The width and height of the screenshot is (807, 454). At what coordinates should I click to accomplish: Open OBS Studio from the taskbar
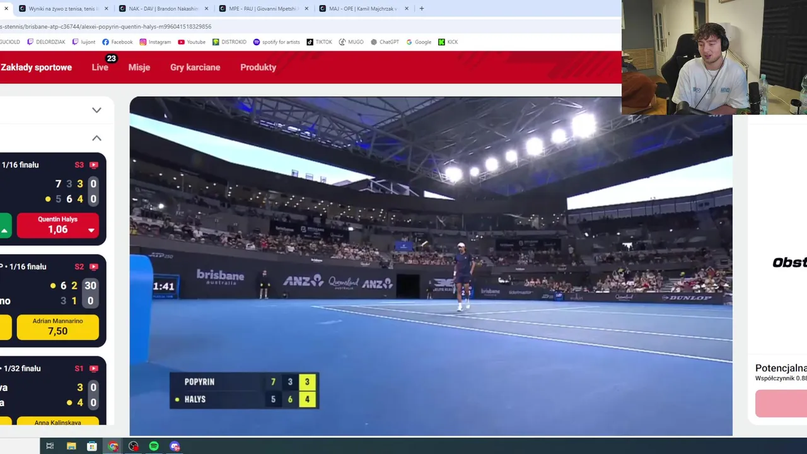tap(134, 446)
